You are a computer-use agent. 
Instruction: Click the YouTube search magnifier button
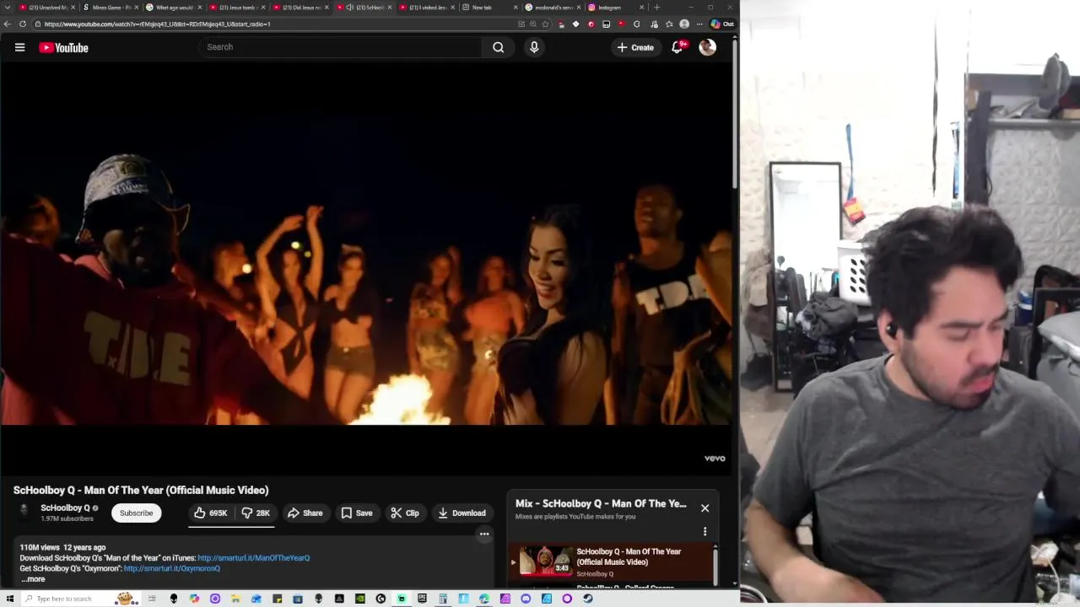(498, 47)
